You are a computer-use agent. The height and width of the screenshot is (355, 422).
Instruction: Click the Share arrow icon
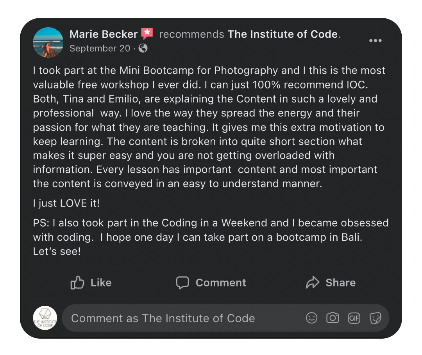tap(313, 283)
